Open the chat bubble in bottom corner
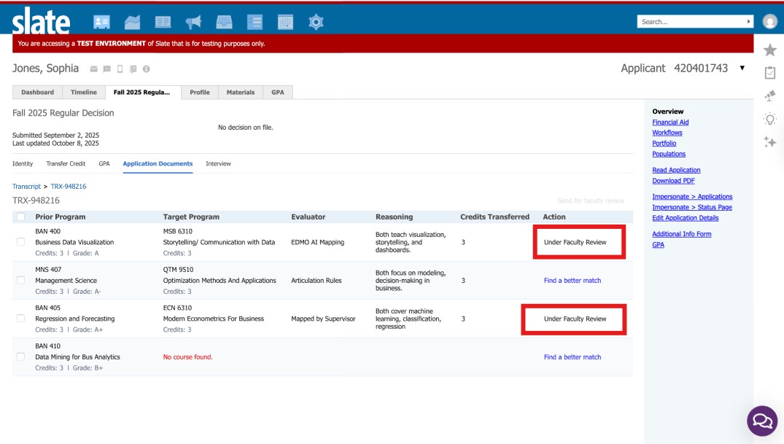 [762, 421]
